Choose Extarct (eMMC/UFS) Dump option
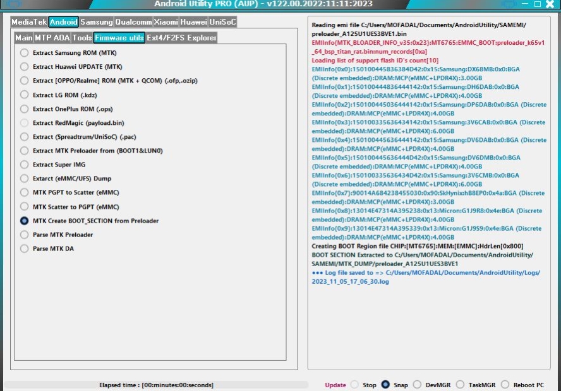The height and width of the screenshot is (391, 561). (66, 178)
